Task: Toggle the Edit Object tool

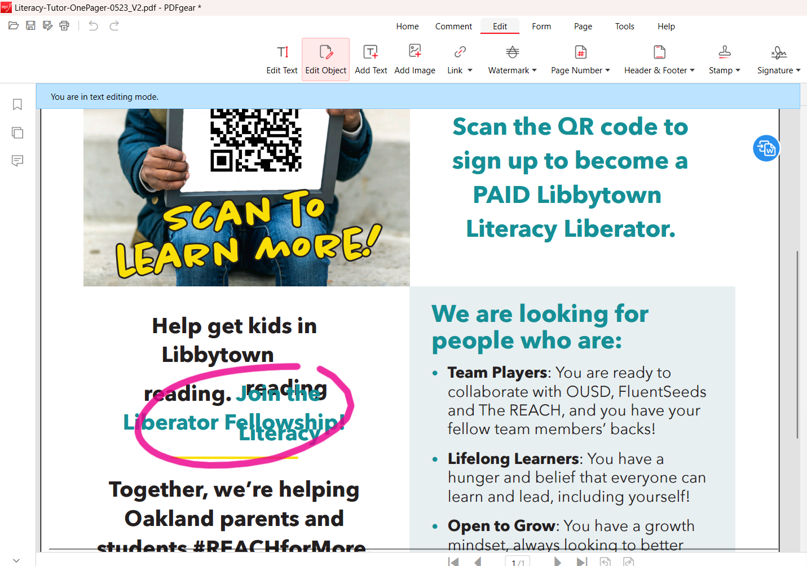Action: [326, 59]
